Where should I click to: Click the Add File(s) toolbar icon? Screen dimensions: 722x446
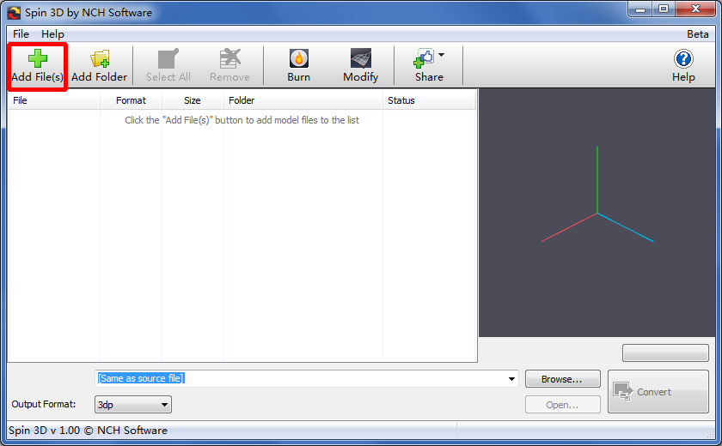[x=37, y=66]
